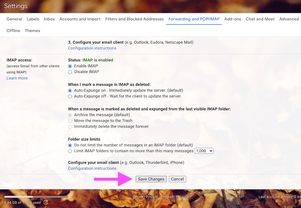Go to Filters and Blocked Addresses tab
The image size is (301, 208).
coord(134,19)
